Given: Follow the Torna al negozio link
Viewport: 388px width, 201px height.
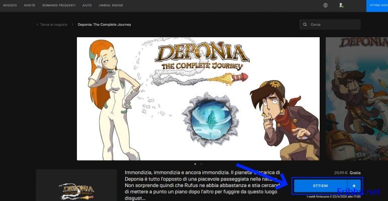Looking at the screenshot, I should click(x=54, y=25).
